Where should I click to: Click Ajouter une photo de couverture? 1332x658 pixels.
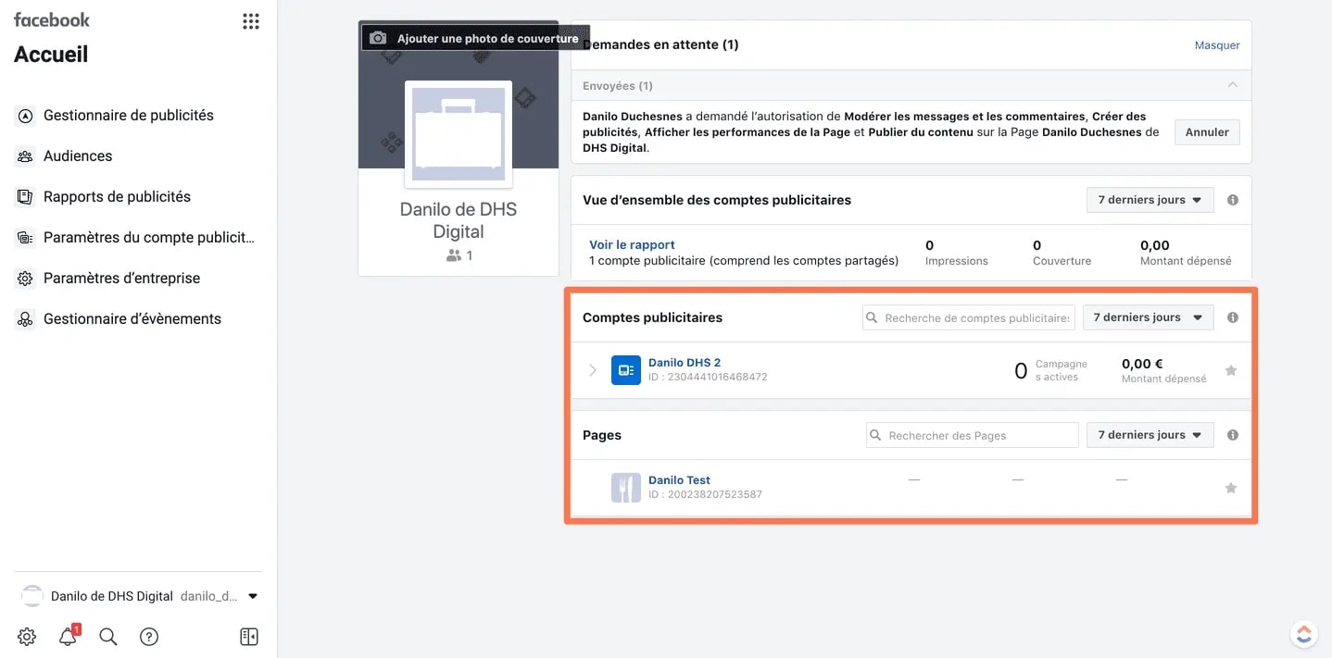tap(475, 38)
